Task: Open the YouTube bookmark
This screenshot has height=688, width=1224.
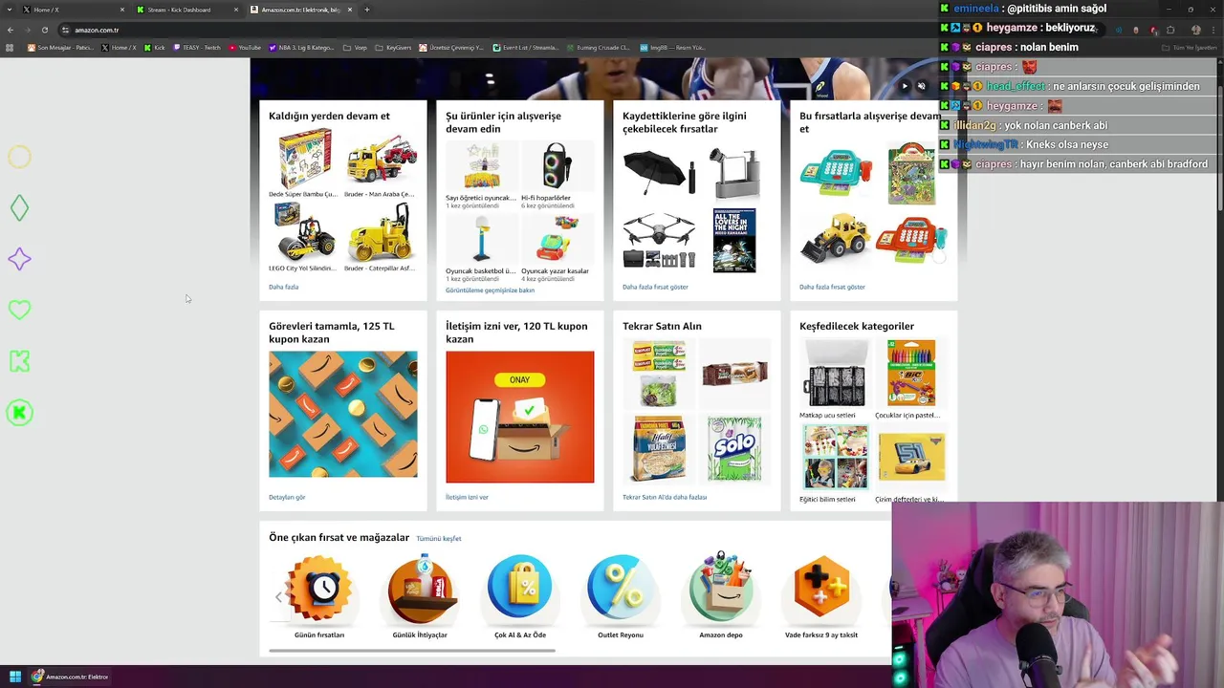Action: pos(245,48)
